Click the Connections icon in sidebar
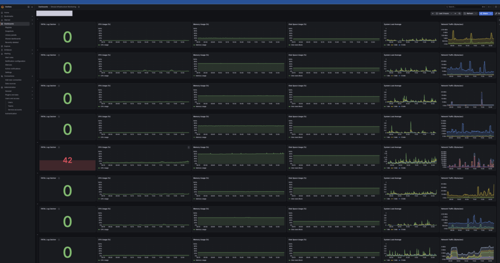Viewport: 500px width, 263px height. pyautogui.click(x=2, y=76)
